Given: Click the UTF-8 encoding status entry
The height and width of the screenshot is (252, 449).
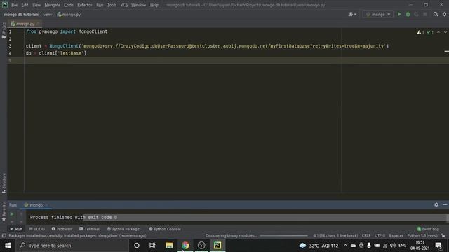Looking at the screenshot, I should [380, 236].
